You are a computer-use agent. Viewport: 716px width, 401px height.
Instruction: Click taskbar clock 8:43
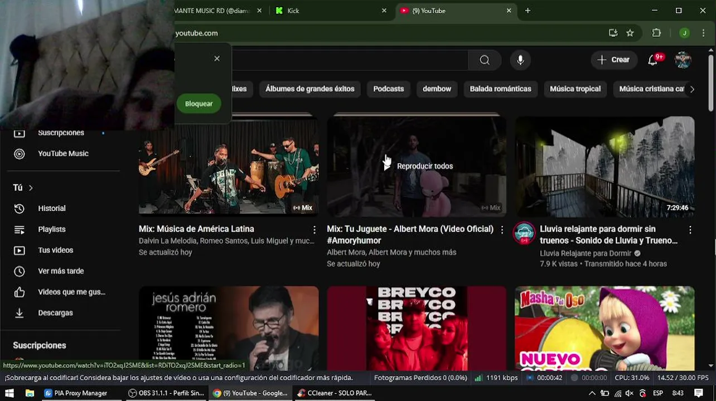678,393
